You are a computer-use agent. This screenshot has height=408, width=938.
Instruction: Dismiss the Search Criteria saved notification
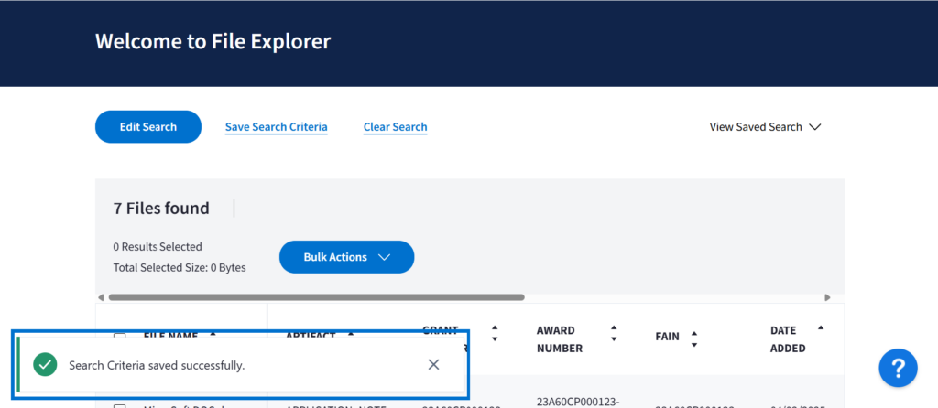(433, 365)
